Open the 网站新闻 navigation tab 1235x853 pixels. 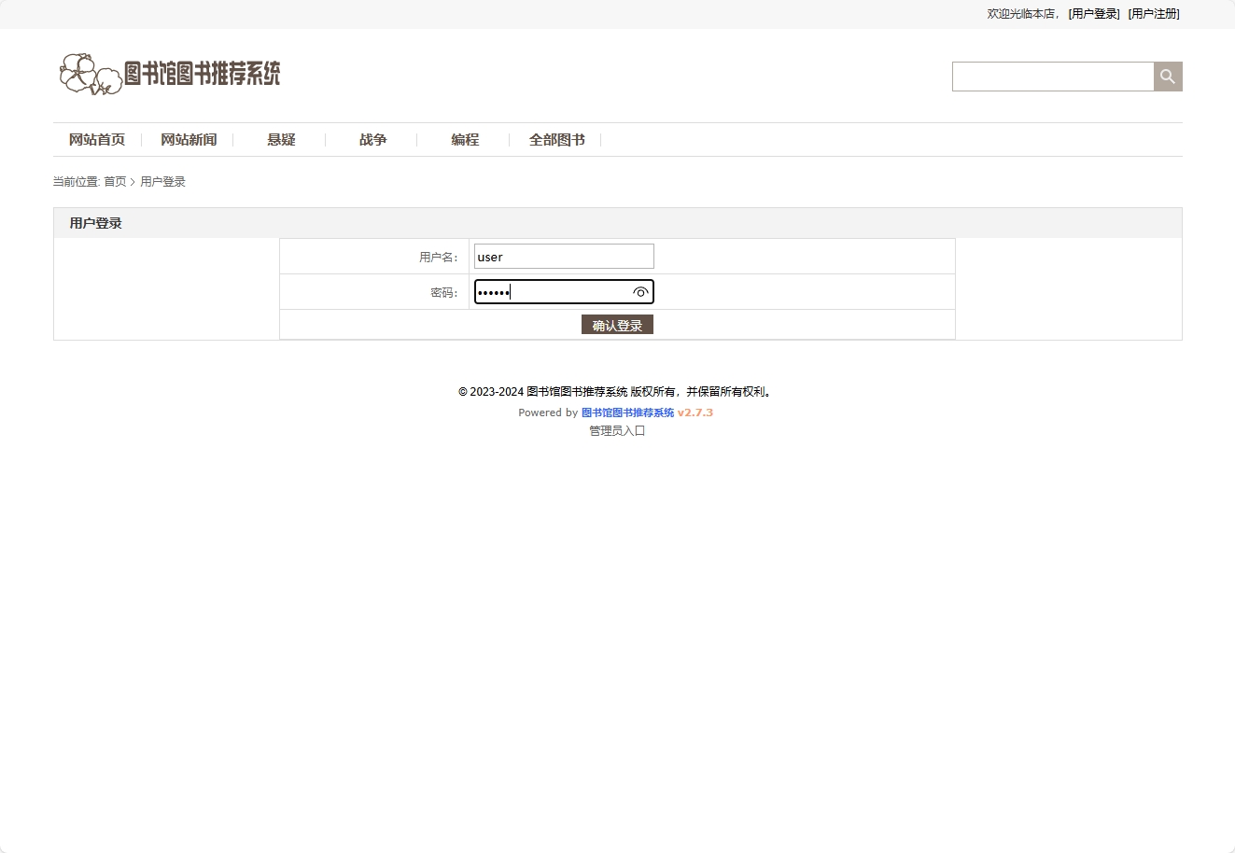189,139
